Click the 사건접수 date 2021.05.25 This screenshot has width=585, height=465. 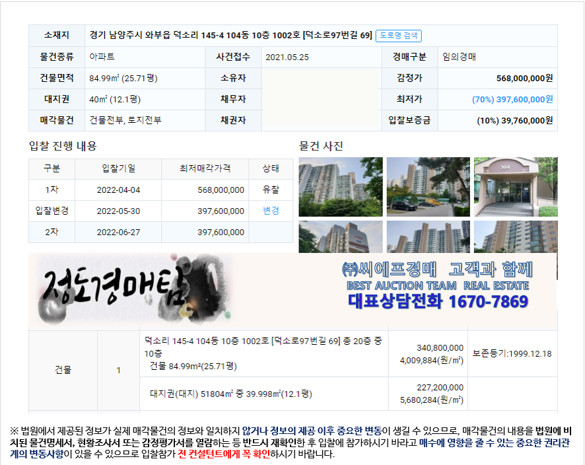point(287,57)
